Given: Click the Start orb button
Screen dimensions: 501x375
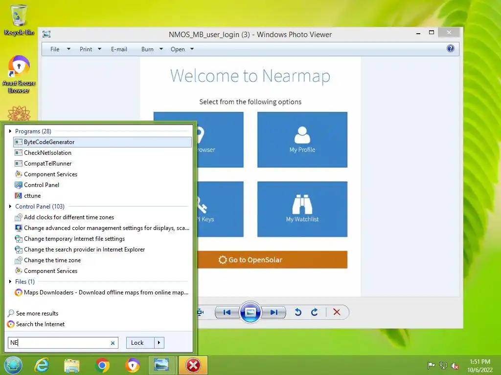Looking at the screenshot, I should 13,365.
